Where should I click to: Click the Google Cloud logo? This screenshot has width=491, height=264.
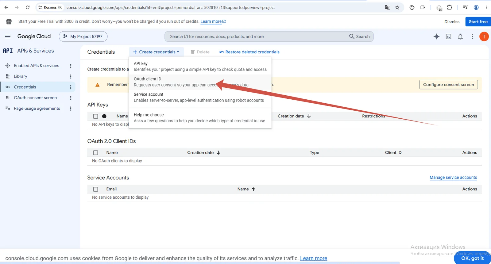coord(34,36)
